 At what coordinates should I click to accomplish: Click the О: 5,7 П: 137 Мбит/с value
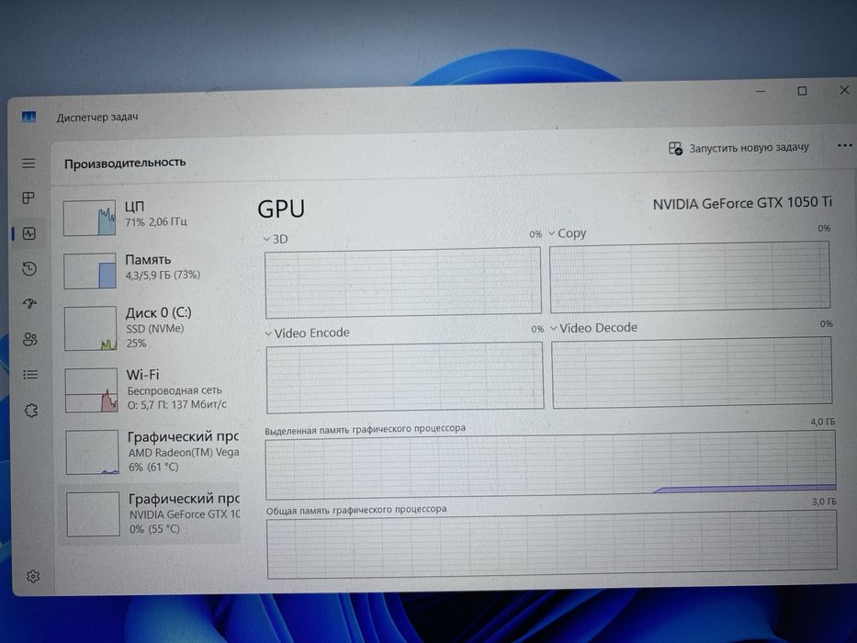coord(177,404)
